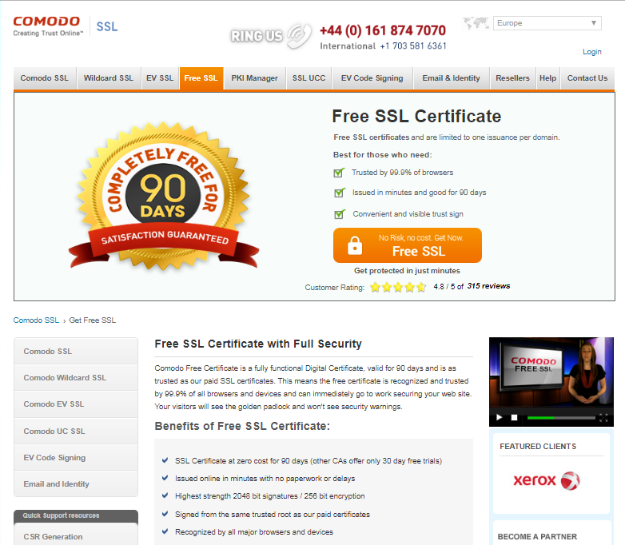This screenshot has height=545, width=625.
Task: Click the Login link
Action: coord(592,52)
